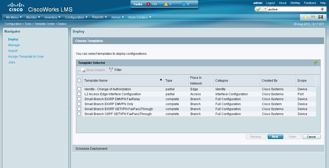The image size is (329, 168).
Task: Select Small Branch EIGRP DMVPN FaxRelay checkbox
Action: pyautogui.click(x=79, y=99)
